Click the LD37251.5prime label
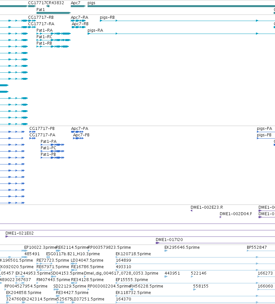The height and width of the screenshot is (304, 275). tap(88, 299)
